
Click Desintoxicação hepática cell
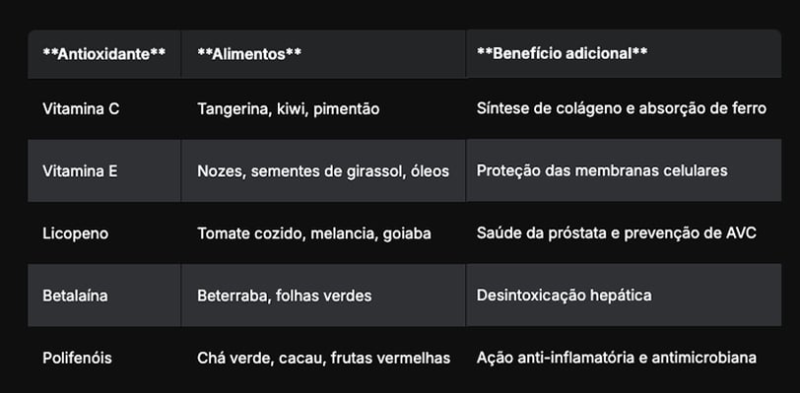point(624,295)
